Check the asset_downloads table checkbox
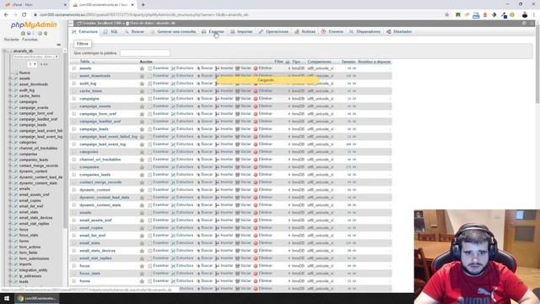540x304 pixels. click(x=74, y=76)
